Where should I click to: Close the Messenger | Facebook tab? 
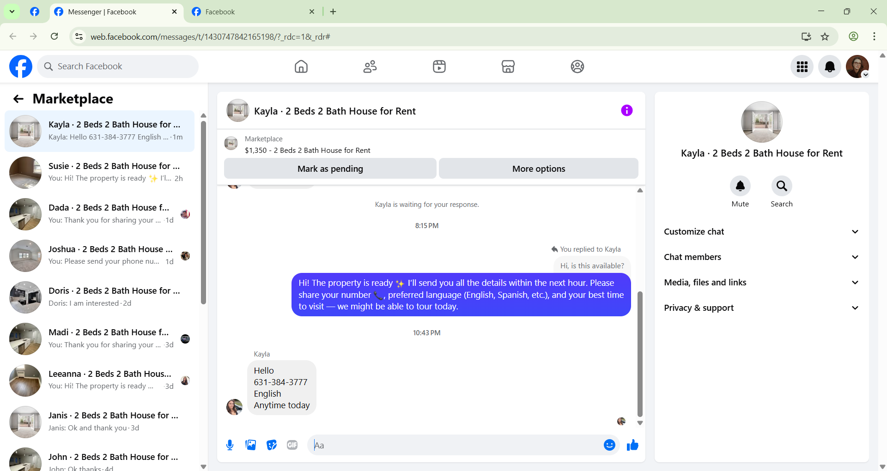pos(174,12)
